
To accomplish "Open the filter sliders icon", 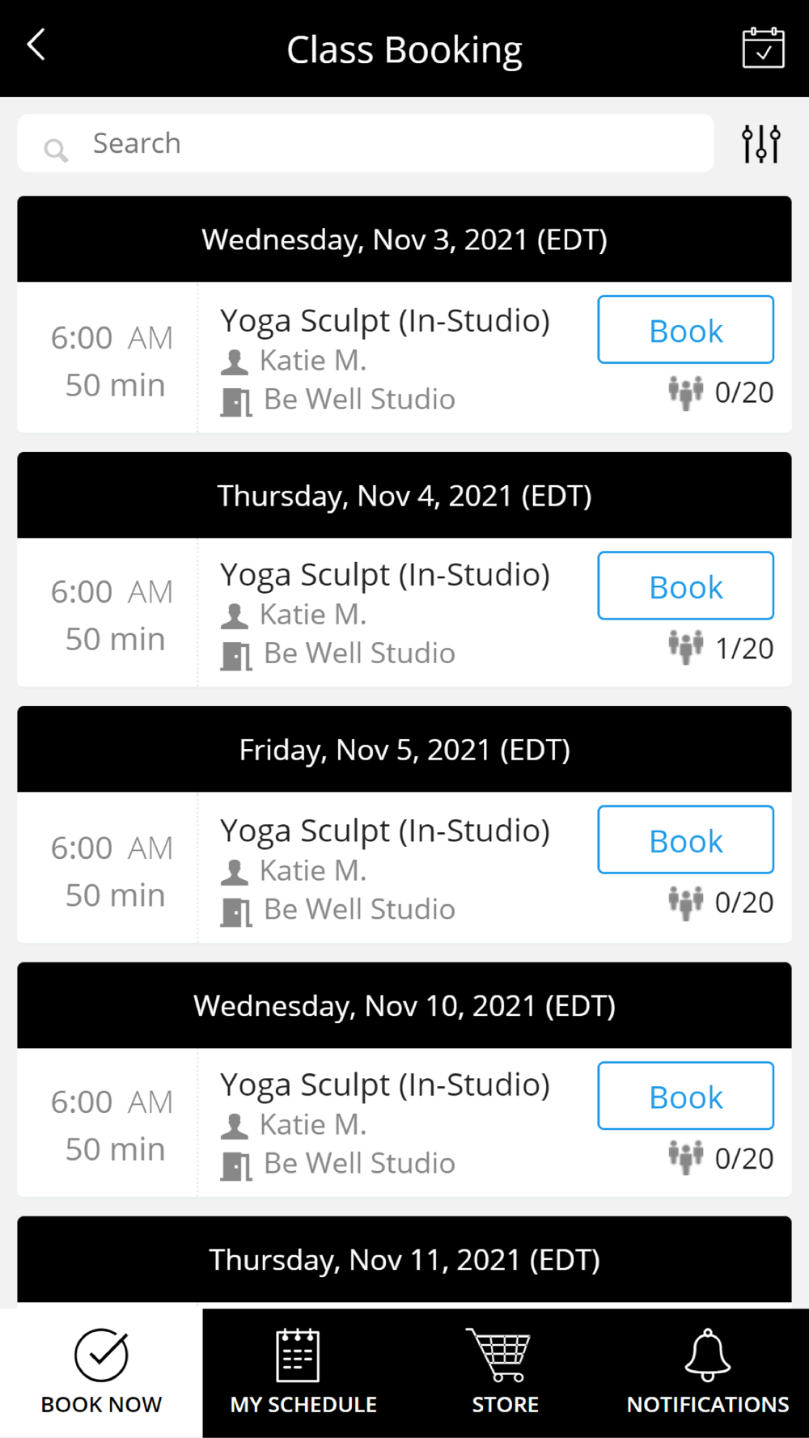I will click(x=760, y=144).
